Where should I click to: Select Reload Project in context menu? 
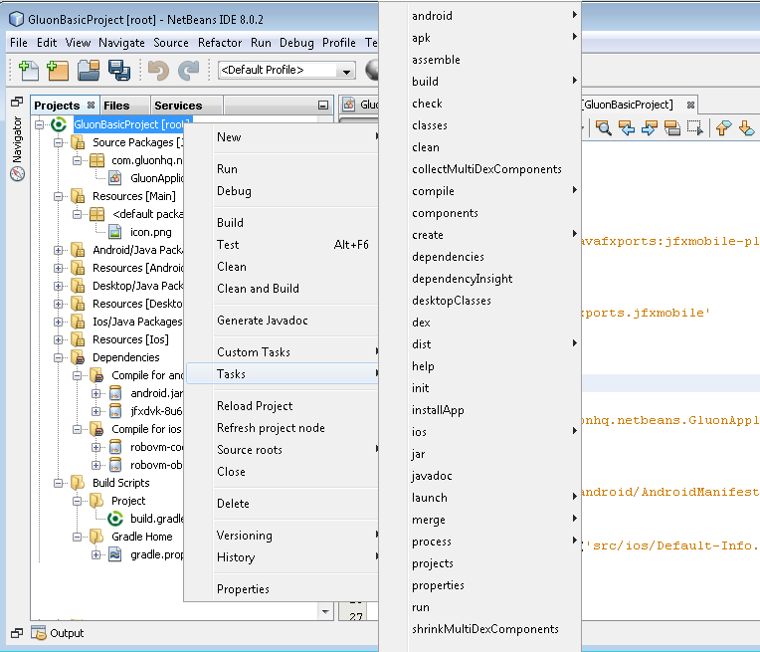[x=282, y=406]
